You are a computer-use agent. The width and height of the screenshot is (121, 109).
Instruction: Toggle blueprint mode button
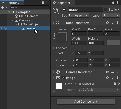click(110, 43)
